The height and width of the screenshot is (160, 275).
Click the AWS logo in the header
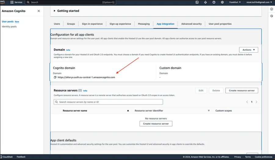pos(2,2)
